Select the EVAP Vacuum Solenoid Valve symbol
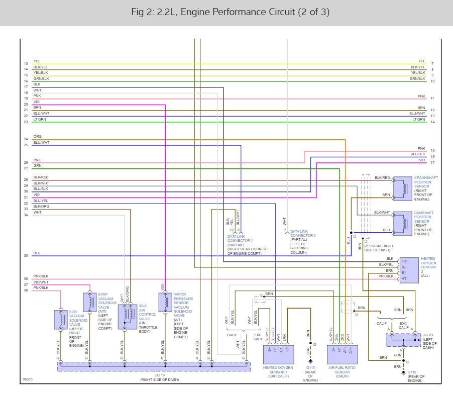The height and width of the screenshot is (393, 453). pyautogui.click(x=89, y=302)
